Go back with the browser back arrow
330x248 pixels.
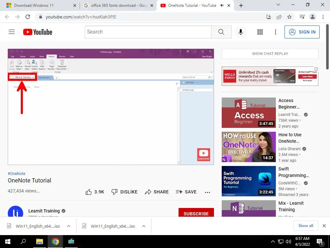click(7, 17)
